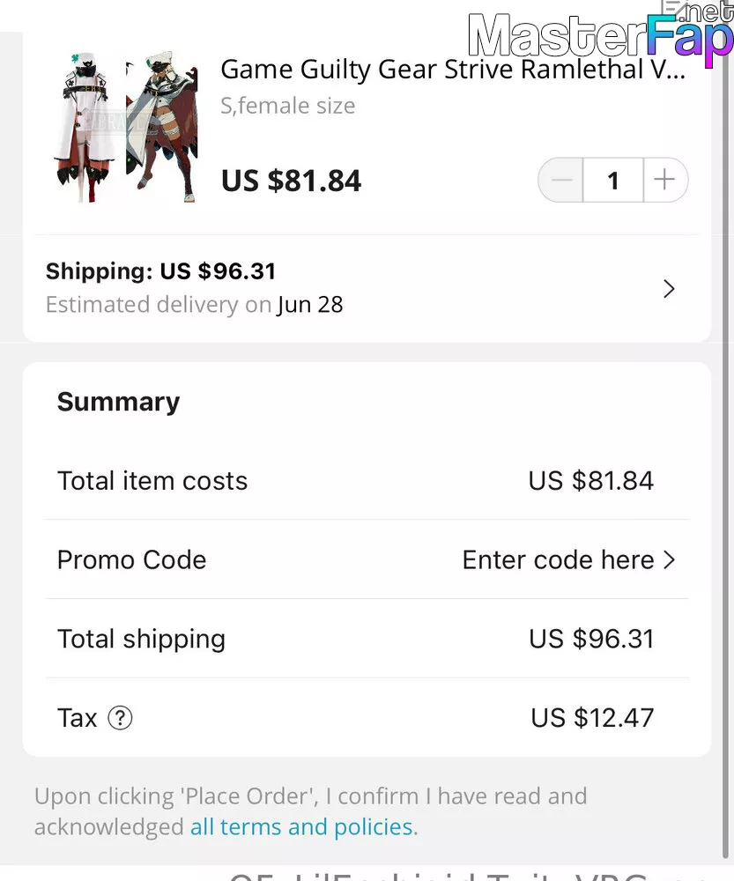Click the Total shipping amount row
The height and width of the screenshot is (881, 734).
367,638
